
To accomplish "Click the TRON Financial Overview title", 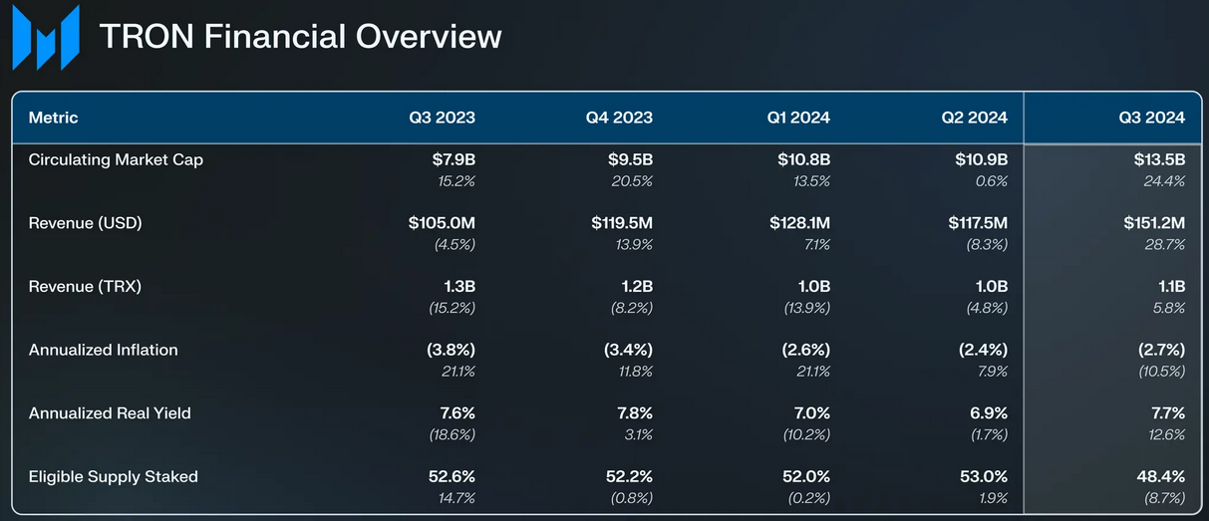I will click(300, 37).
